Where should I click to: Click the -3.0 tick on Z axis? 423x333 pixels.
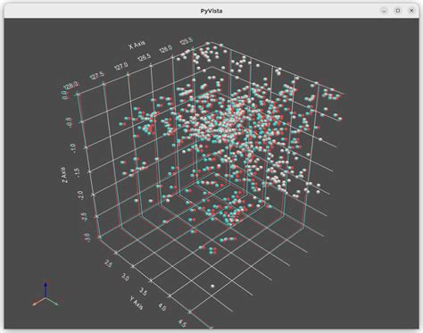click(x=87, y=237)
